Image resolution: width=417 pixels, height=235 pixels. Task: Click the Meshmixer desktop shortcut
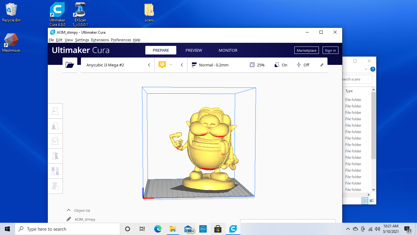point(11,43)
